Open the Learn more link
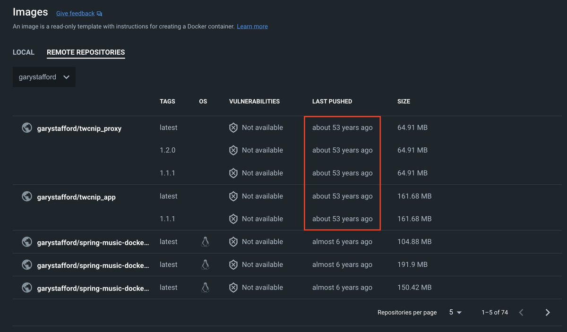The image size is (567, 332). (252, 26)
